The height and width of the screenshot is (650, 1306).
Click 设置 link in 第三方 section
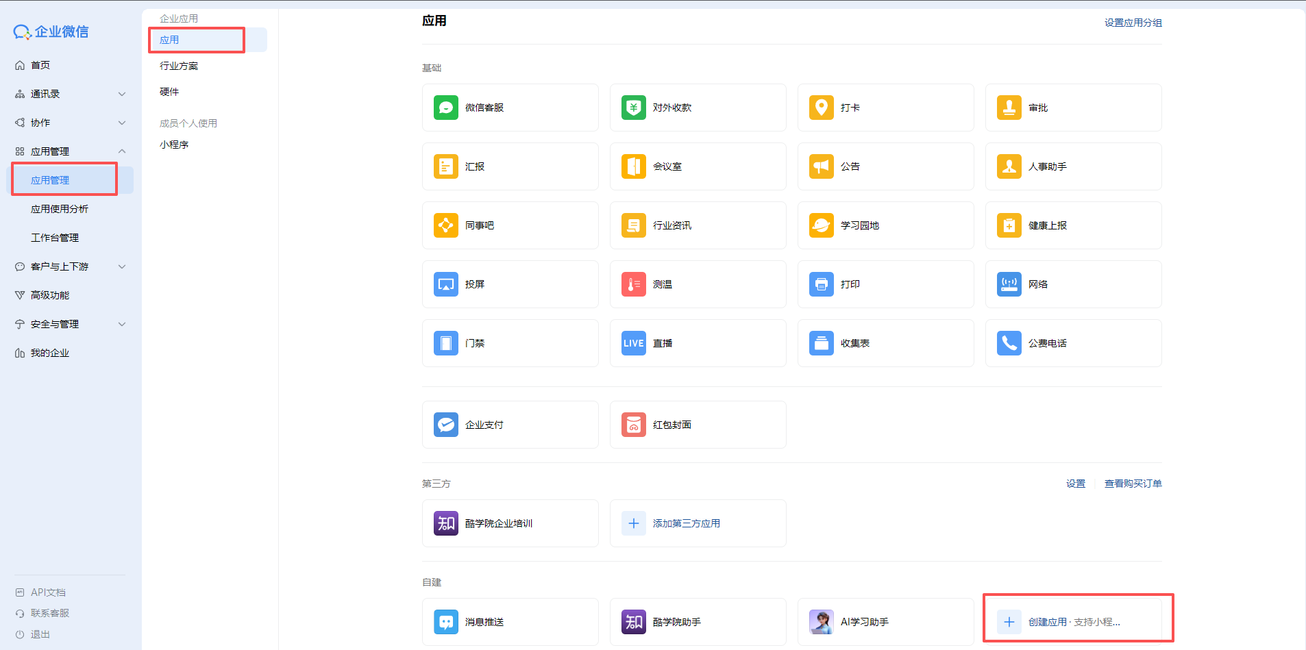tap(1076, 484)
